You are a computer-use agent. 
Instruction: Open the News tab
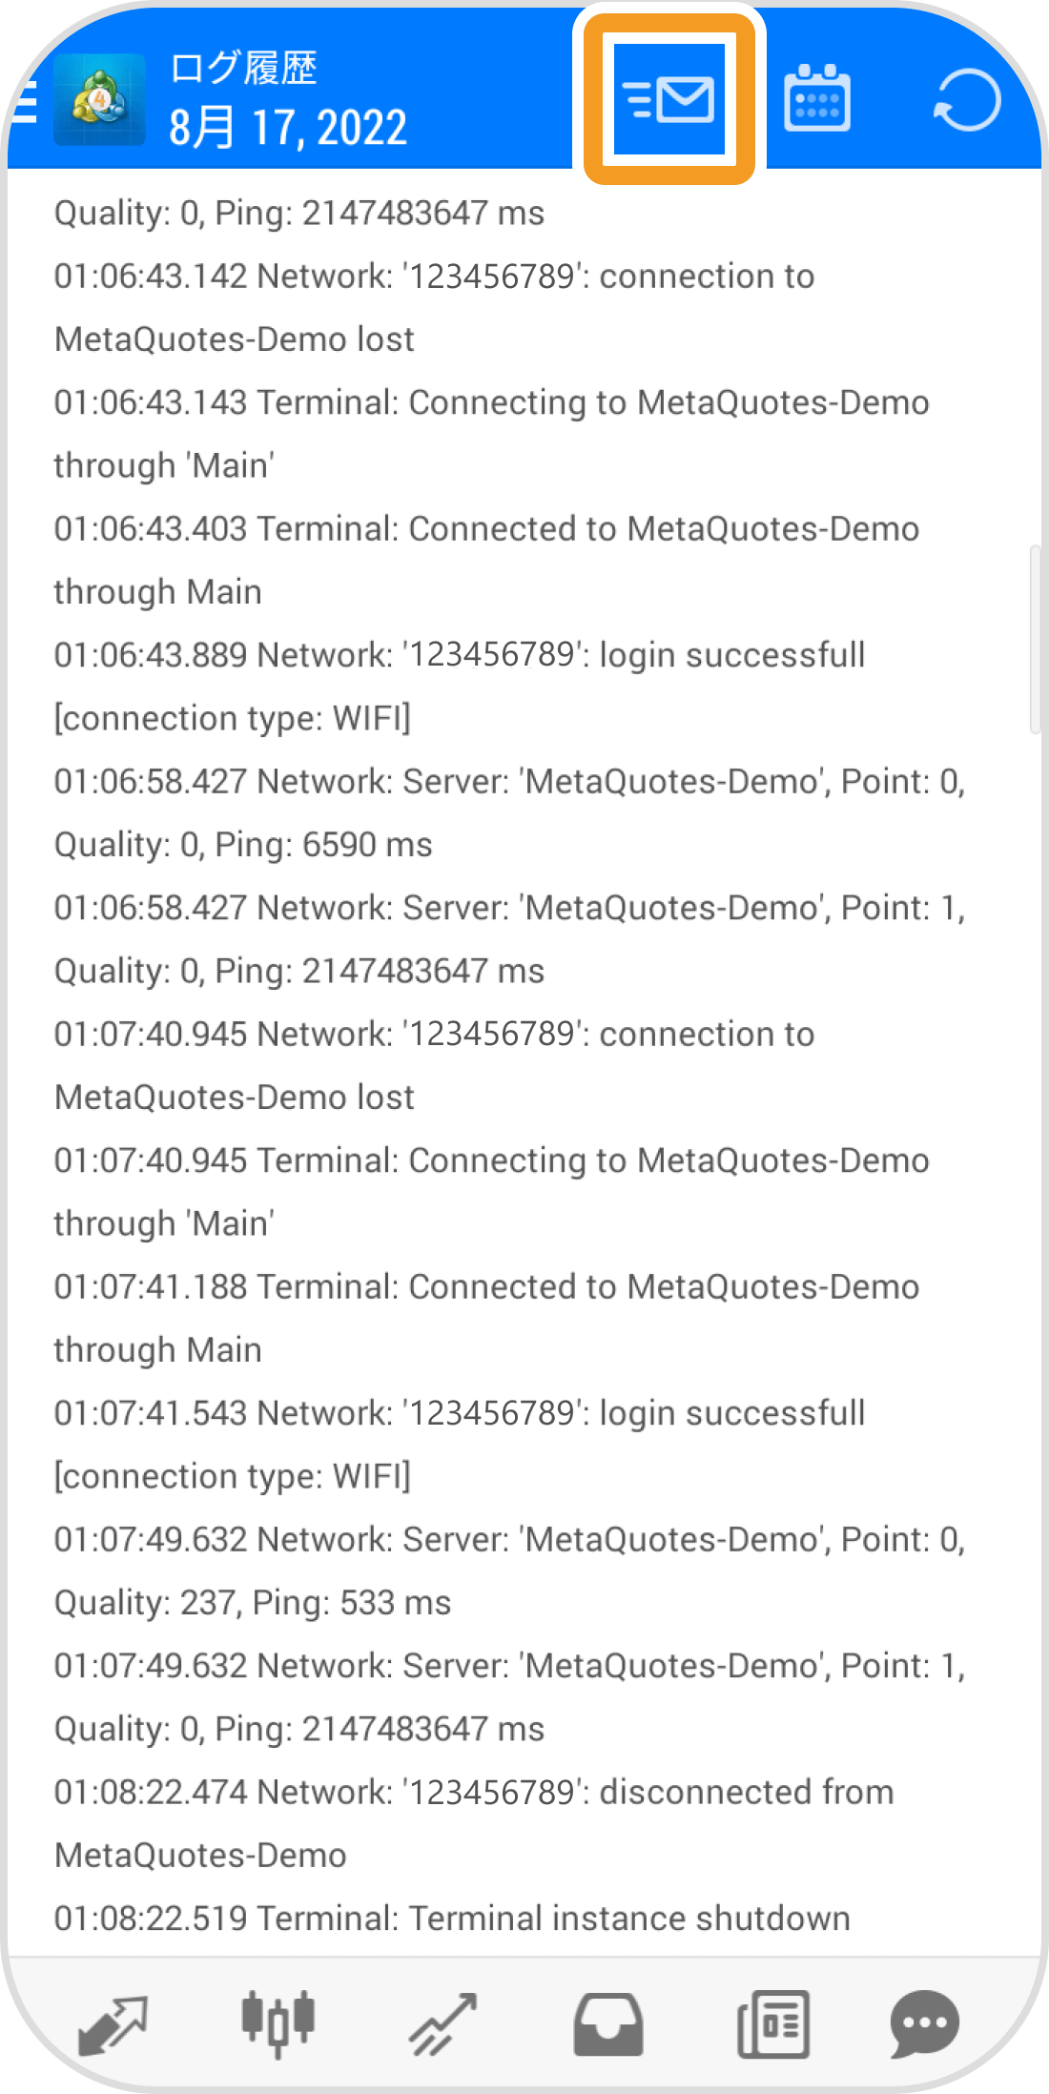[x=773, y=2023]
